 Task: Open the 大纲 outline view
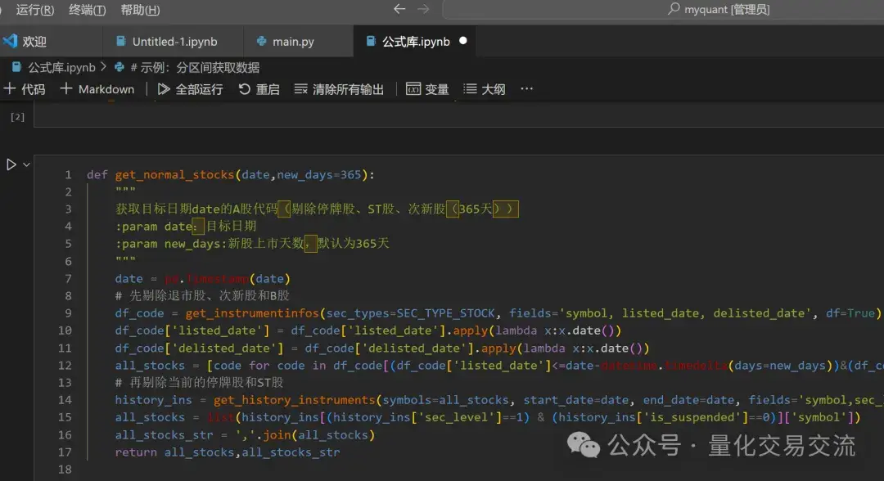[485, 89]
